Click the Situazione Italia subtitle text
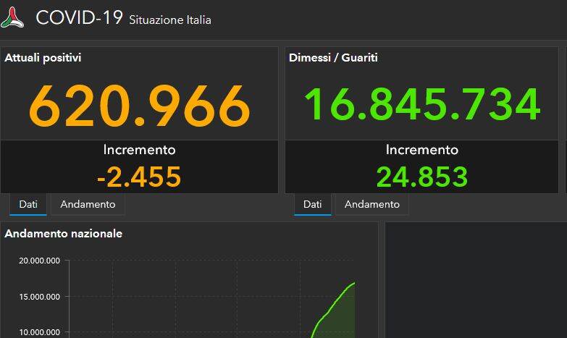 point(170,20)
